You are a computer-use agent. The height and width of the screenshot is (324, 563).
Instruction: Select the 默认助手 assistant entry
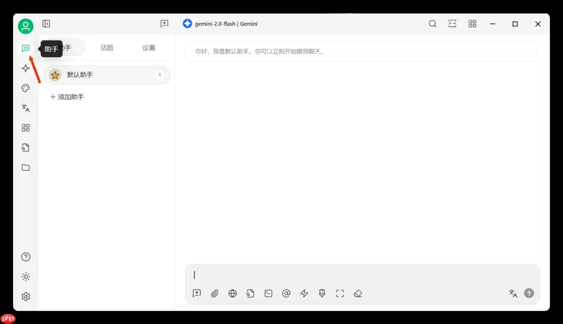pos(80,74)
